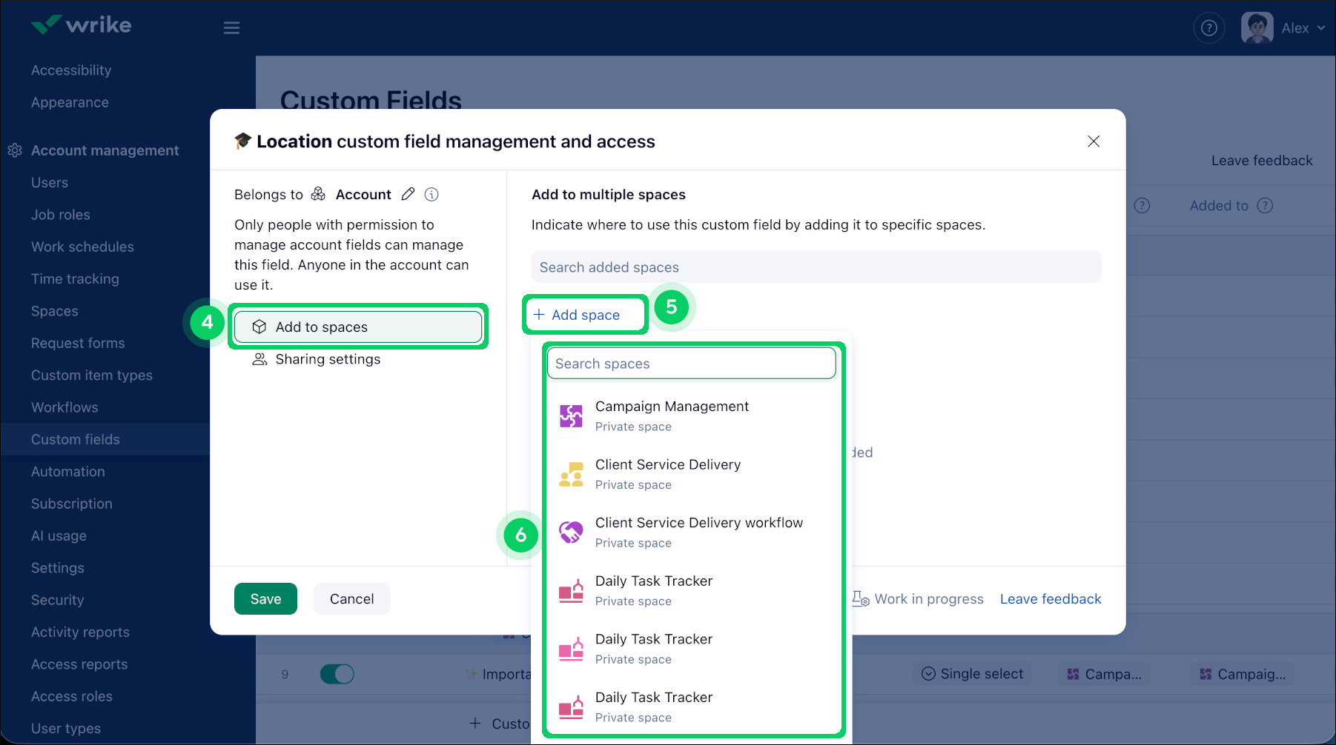Click the pencil edit icon next to Account
The image size is (1336, 745).
[408, 194]
